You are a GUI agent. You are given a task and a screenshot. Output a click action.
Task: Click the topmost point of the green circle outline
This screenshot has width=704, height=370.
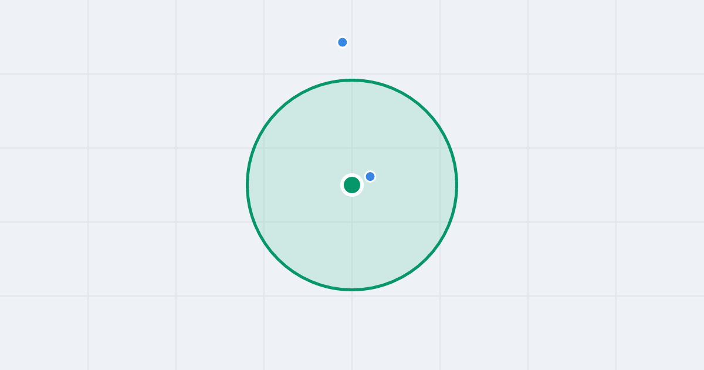[x=352, y=80]
